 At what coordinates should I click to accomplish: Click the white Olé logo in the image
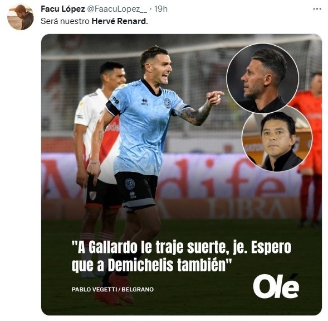(x=276, y=286)
